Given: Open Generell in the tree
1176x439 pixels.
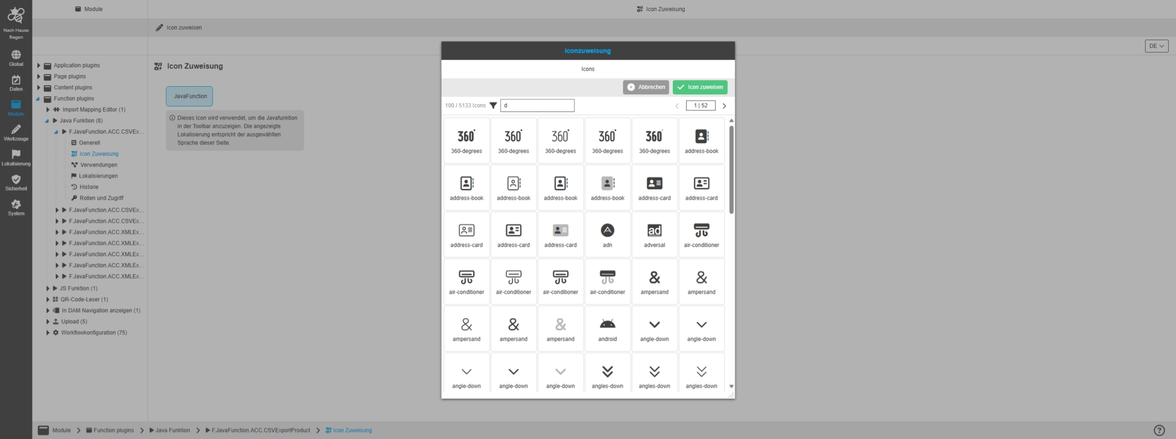Looking at the screenshot, I should tap(90, 143).
